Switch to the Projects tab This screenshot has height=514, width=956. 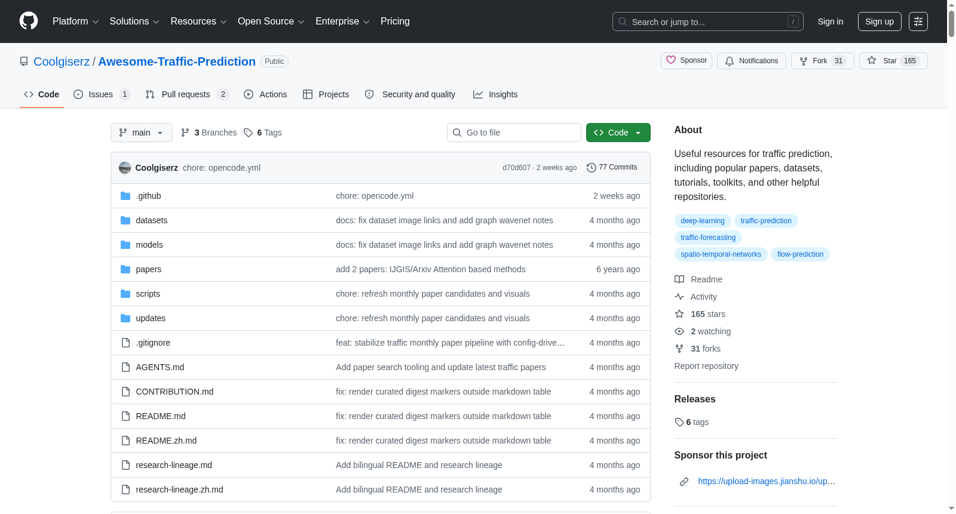326,94
